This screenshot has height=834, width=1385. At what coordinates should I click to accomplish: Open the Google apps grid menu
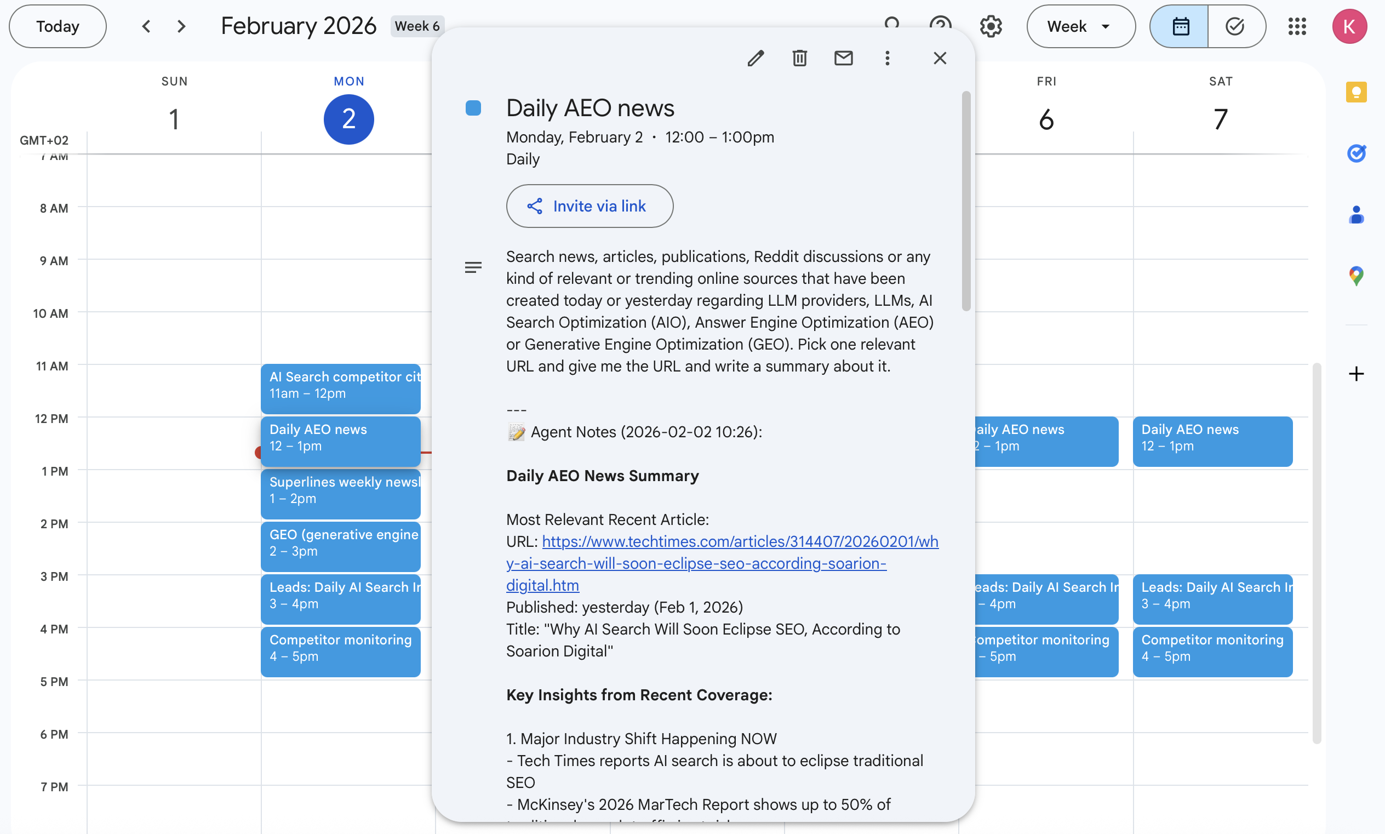tap(1297, 26)
